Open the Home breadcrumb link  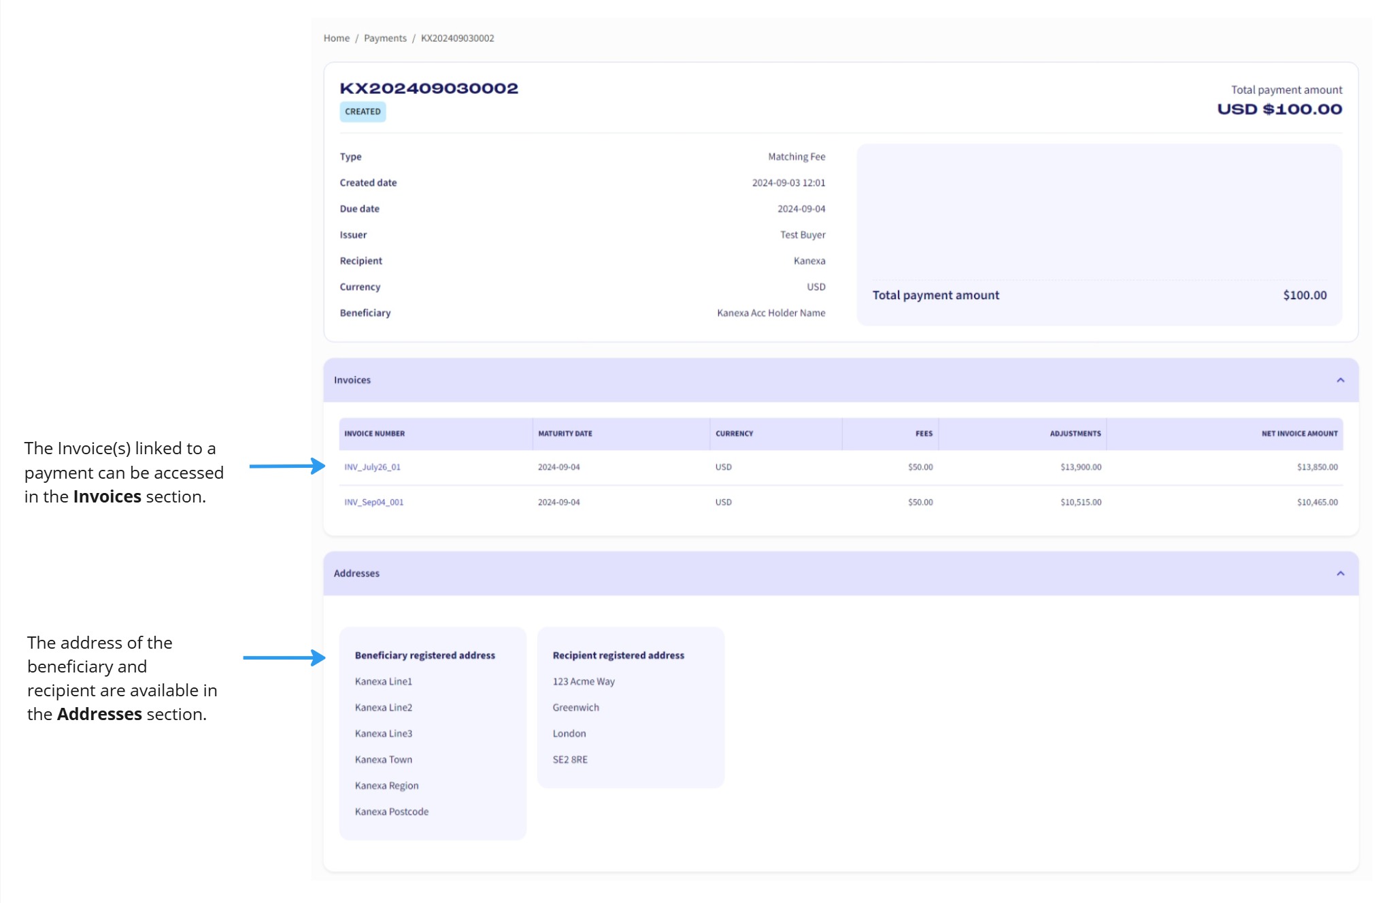pos(336,38)
